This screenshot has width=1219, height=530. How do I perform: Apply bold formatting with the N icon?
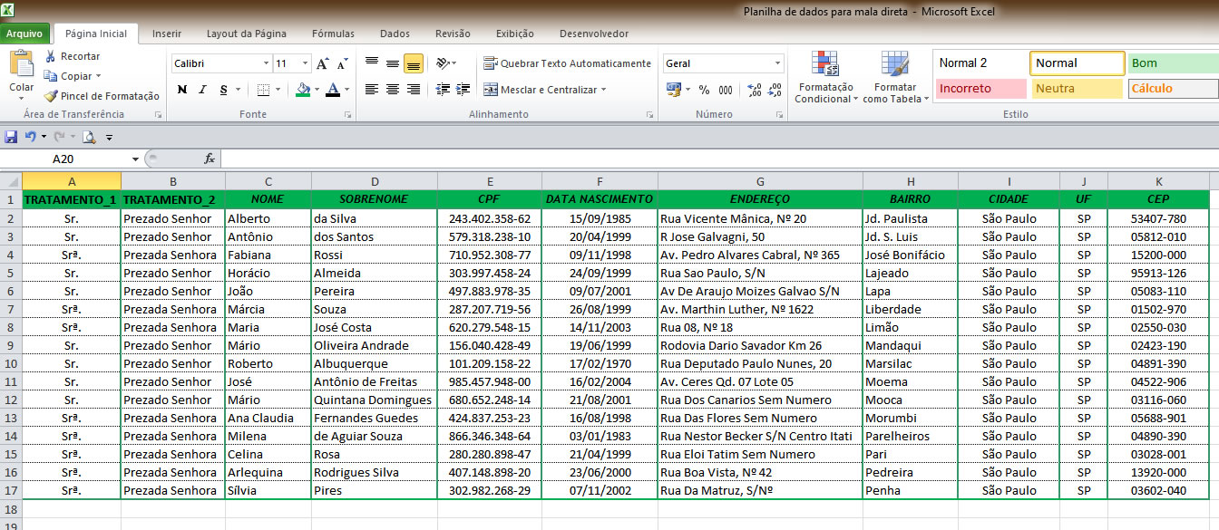(181, 89)
